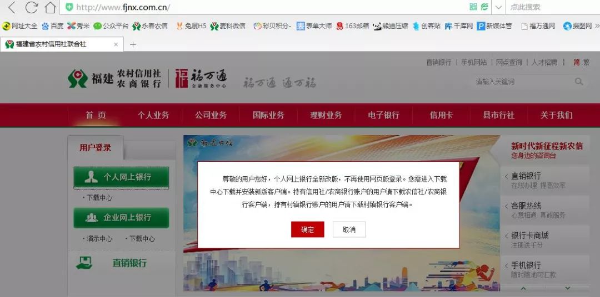Open the 理财业务 nav menu
600x297 pixels.
[326, 115]
